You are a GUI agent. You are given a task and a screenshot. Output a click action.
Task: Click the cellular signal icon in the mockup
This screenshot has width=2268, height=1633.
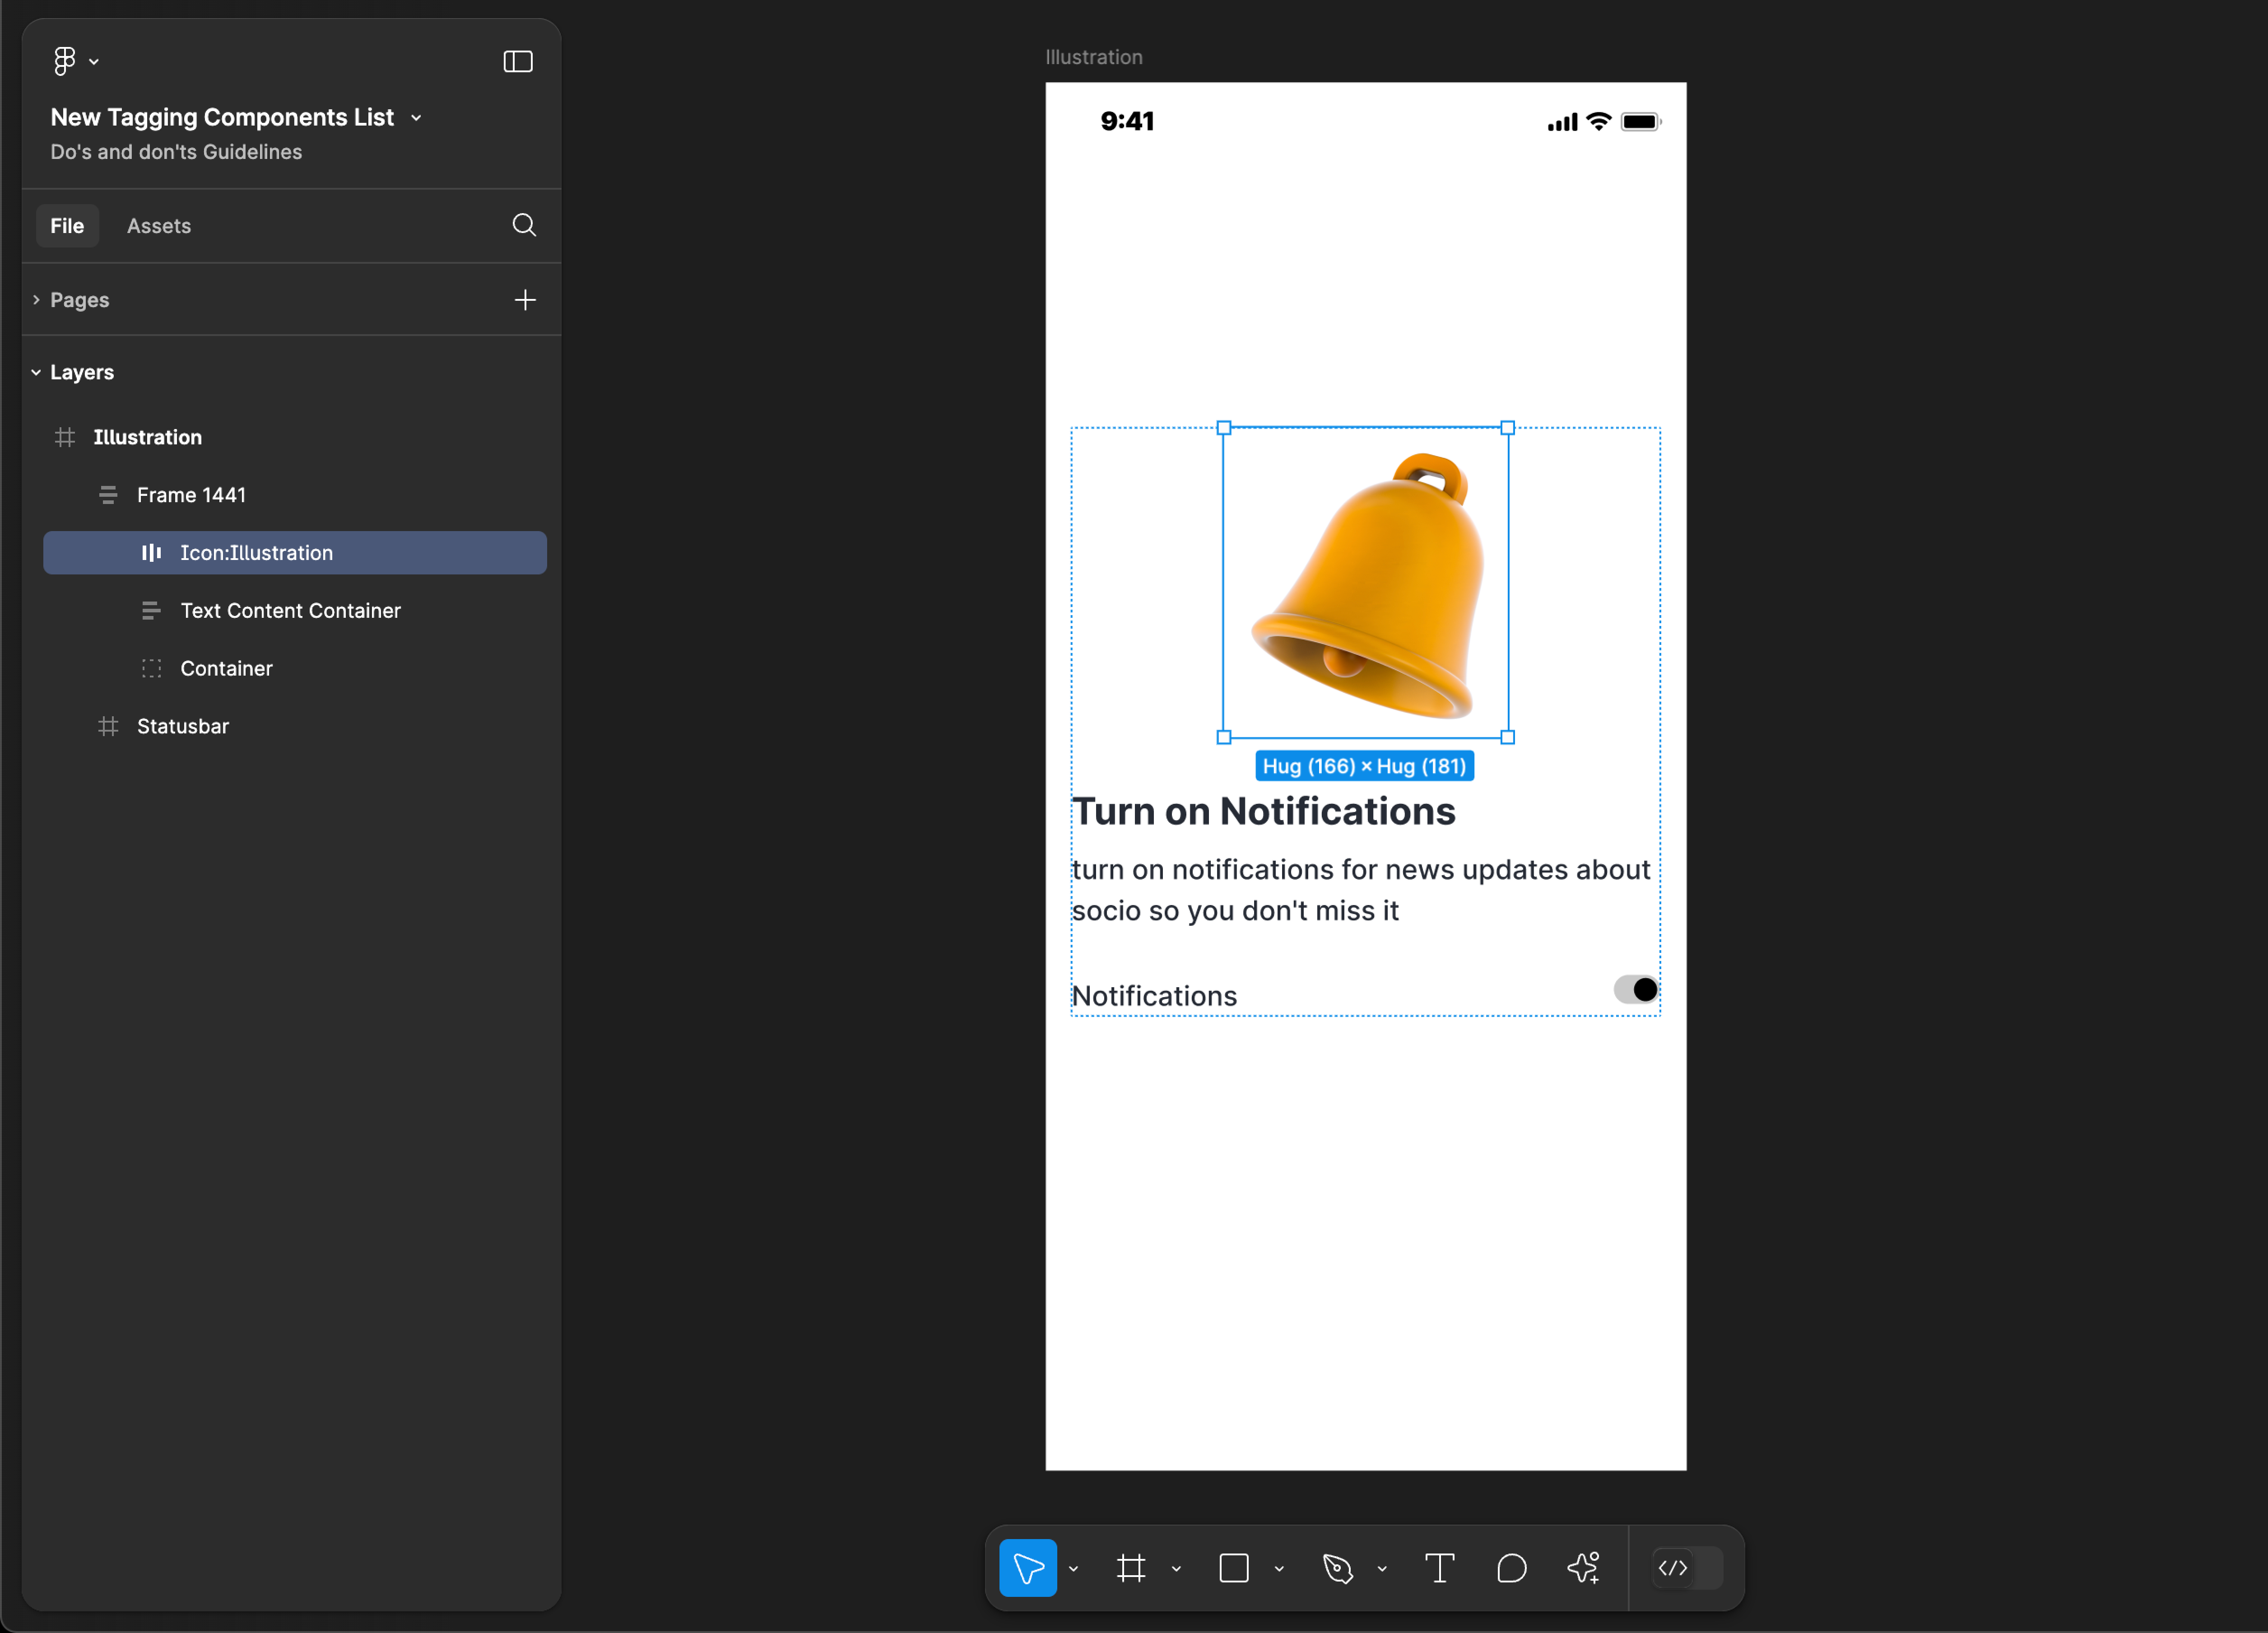tap(1562, 122)
